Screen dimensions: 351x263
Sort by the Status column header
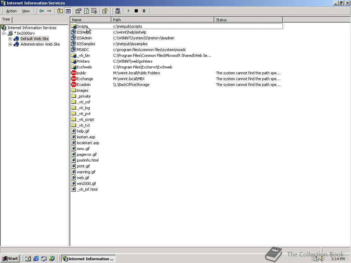pyautogui.click(x=248, y=20)
